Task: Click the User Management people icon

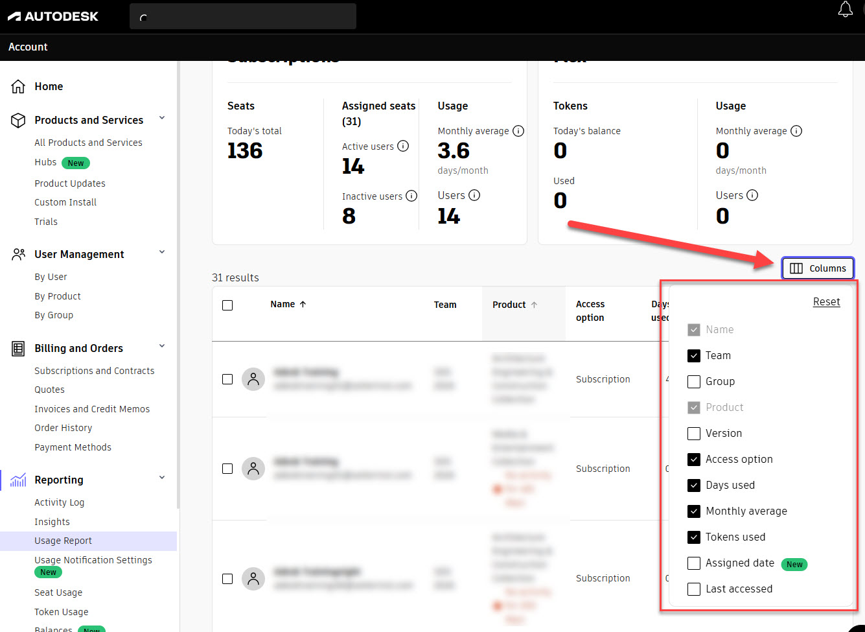Action: click(x=18, y=254)
